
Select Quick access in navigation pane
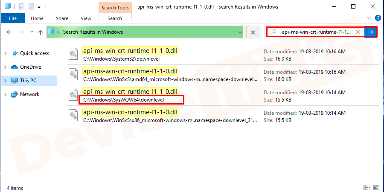34,53
